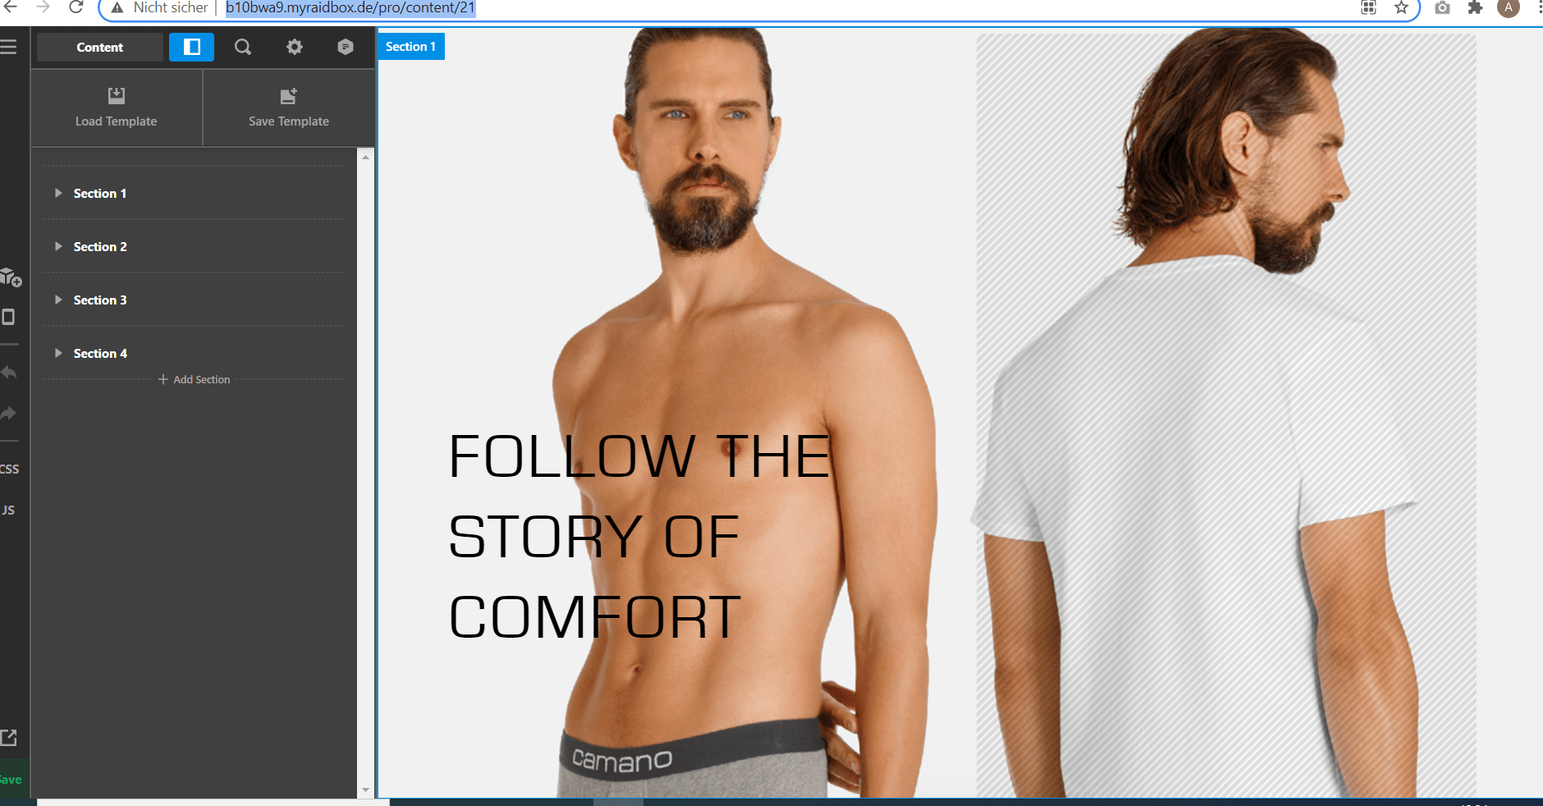Open the search magnifier in builder toolbar

pyautogui.click(x=243, y=48)
